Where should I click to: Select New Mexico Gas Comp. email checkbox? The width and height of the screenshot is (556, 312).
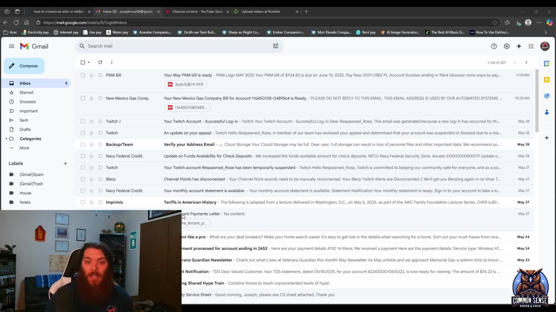83,98
